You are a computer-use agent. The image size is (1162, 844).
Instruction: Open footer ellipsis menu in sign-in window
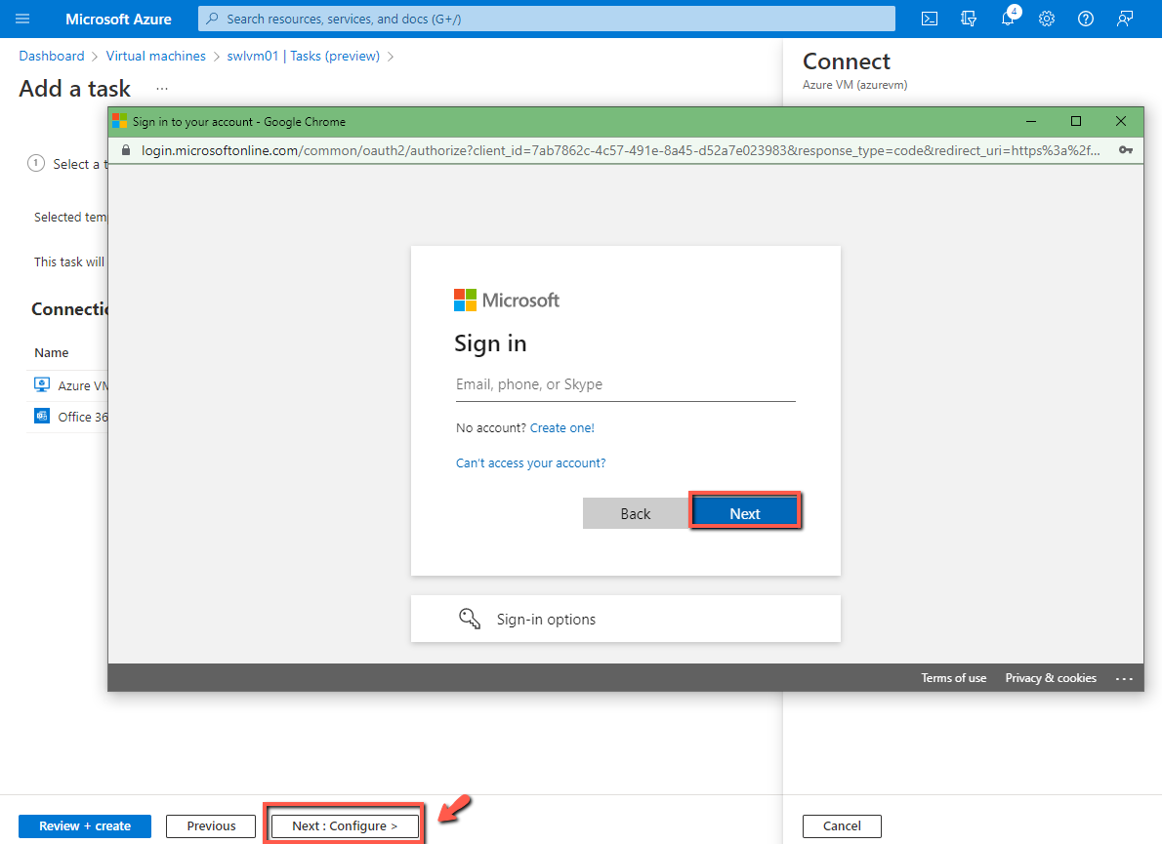click(x=1124, y=678)
